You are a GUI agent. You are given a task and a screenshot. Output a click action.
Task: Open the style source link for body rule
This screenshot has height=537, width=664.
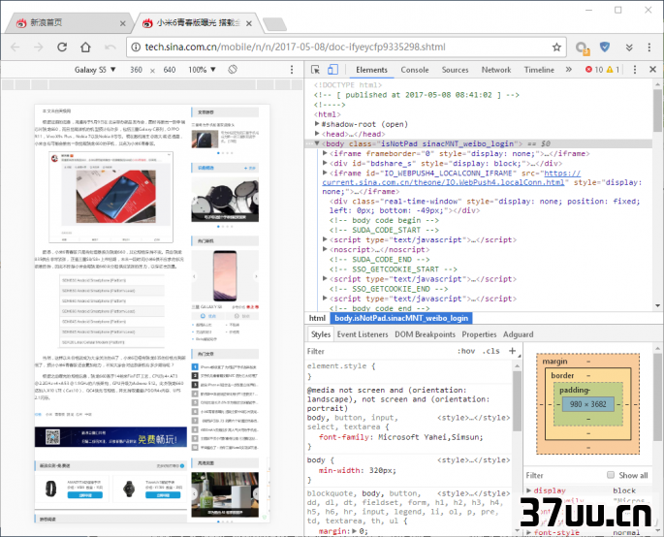[473, 459]
